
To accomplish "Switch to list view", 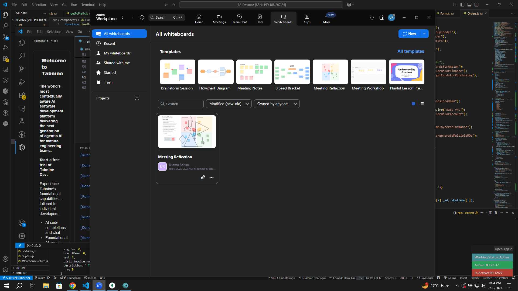I will [x=422, y=104].
